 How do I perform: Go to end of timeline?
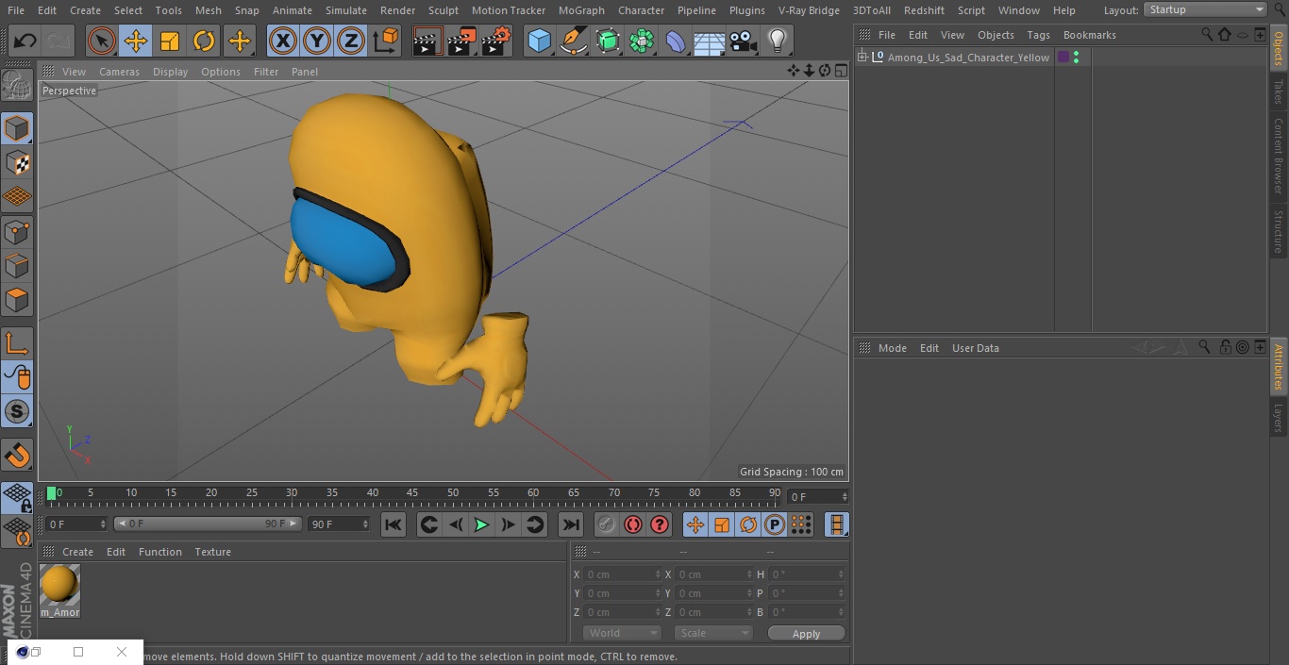point(571,524)
